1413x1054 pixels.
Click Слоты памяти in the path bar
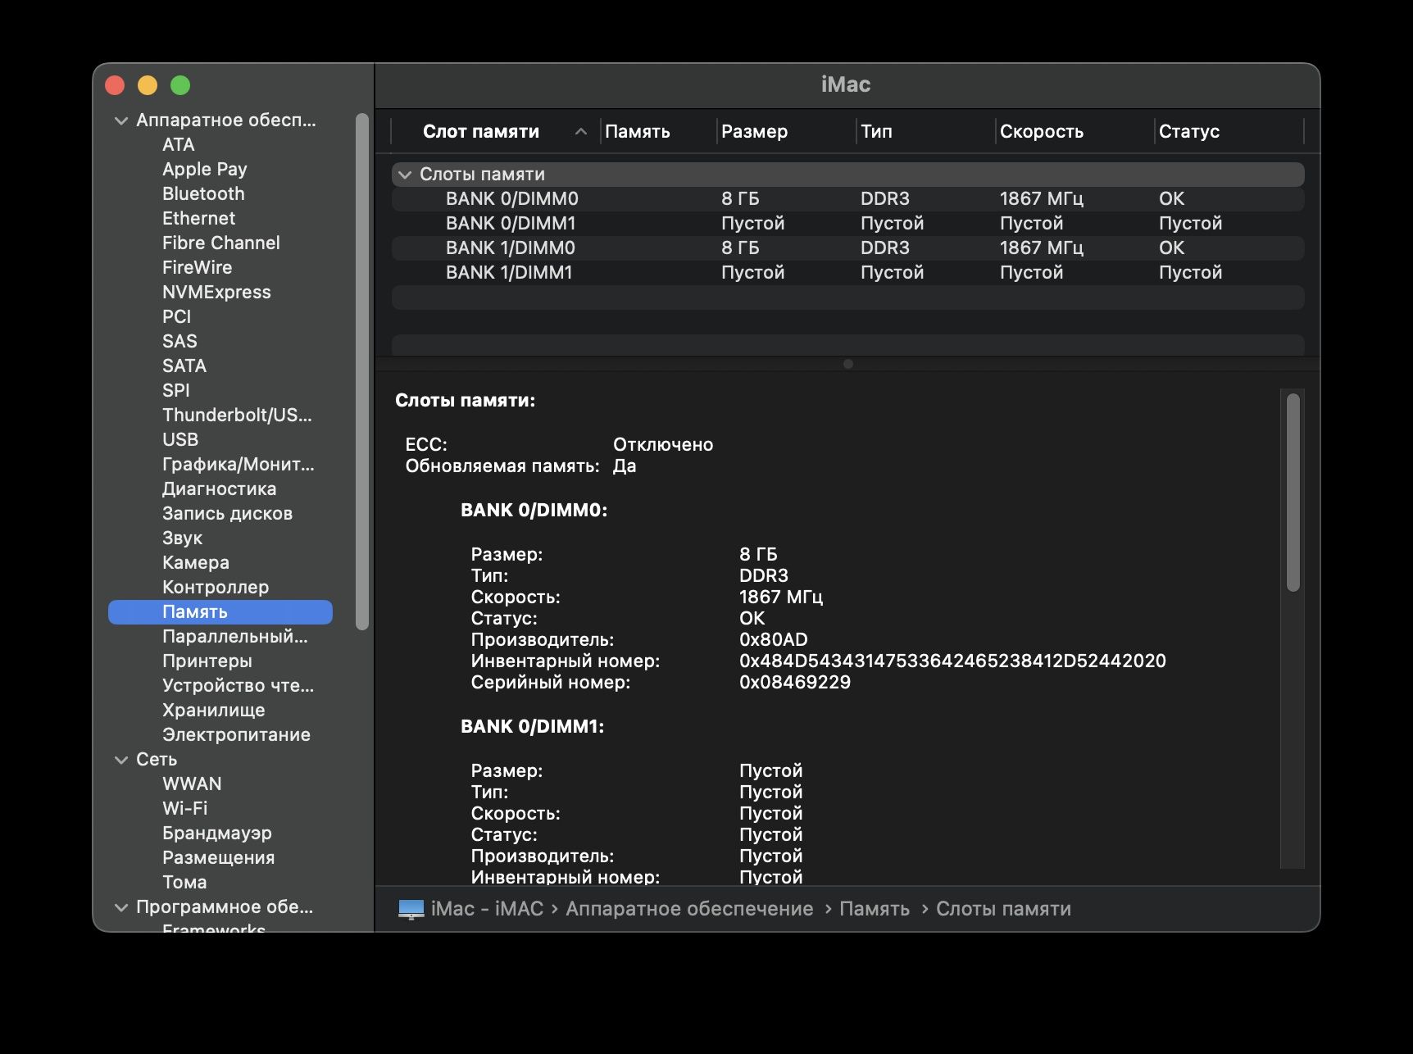pyautogui.click(x=1003, y=909)
